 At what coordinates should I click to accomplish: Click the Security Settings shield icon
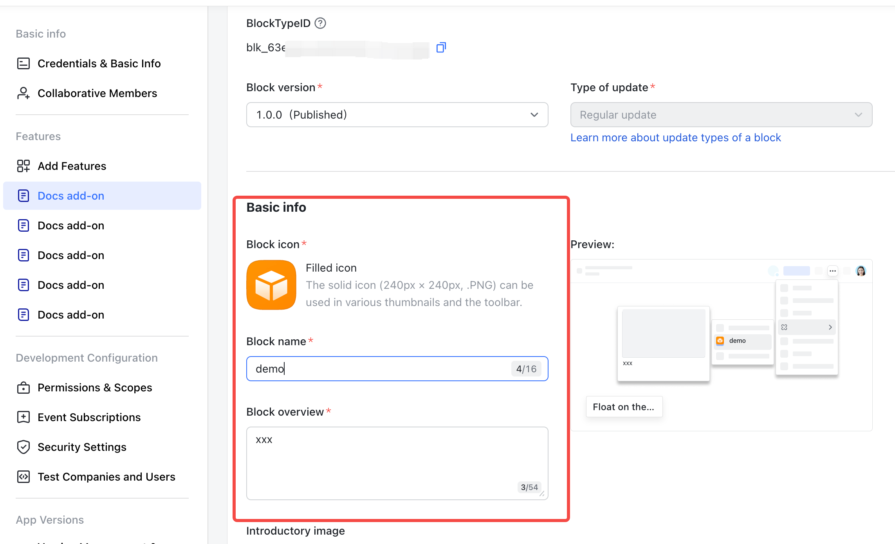(23, 447)
